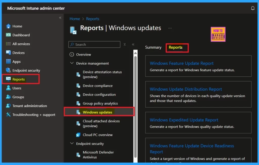Viewport: 259px width, 165px height.
Task: Open Home in the left sidebar
Action: pos(17,26)
